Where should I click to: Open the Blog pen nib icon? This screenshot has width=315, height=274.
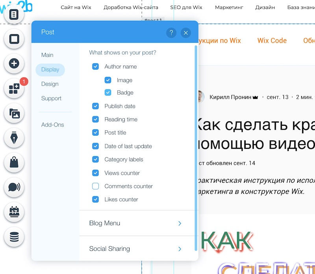click(x=14, y=138)
